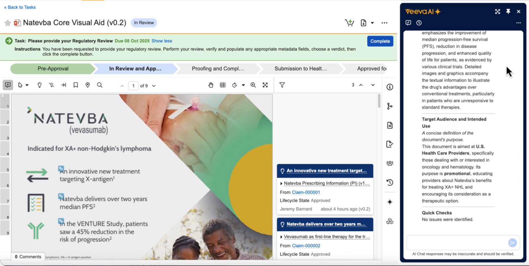Add document to cart
Image resolution: width=529 pixels, height=266 pixels.
349,23
